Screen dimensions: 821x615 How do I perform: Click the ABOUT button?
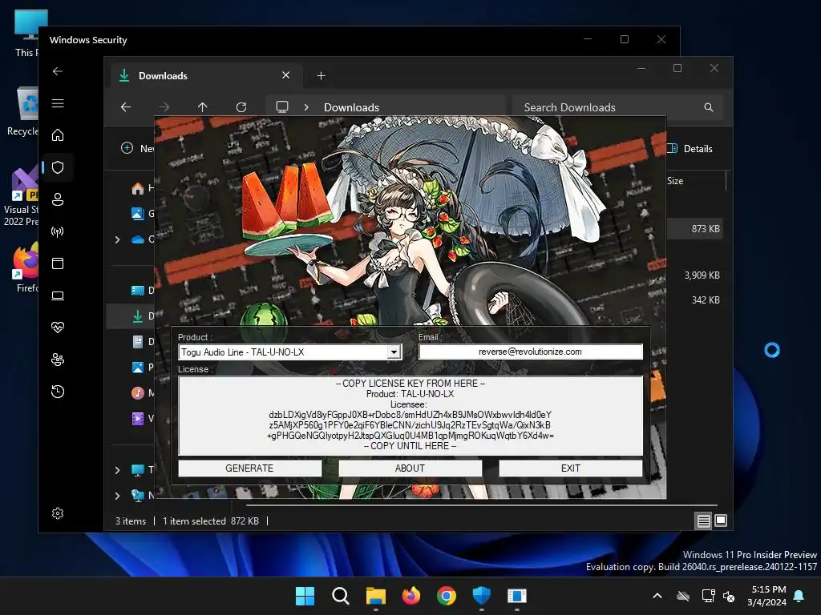410,468
